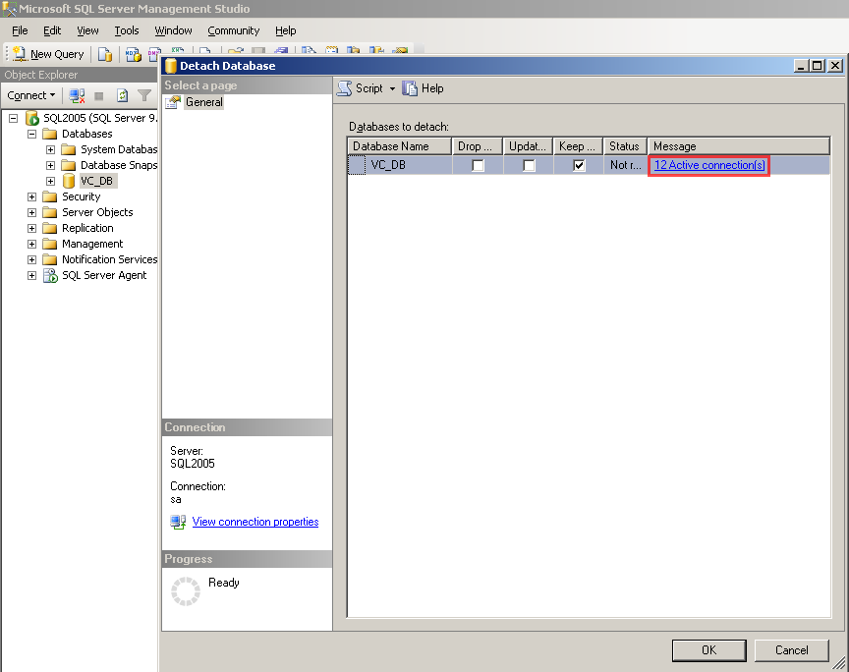Screen dimensions: 849x672
Task: Click the Refresh icon in Object Explorer
Action: coord(122,95)
